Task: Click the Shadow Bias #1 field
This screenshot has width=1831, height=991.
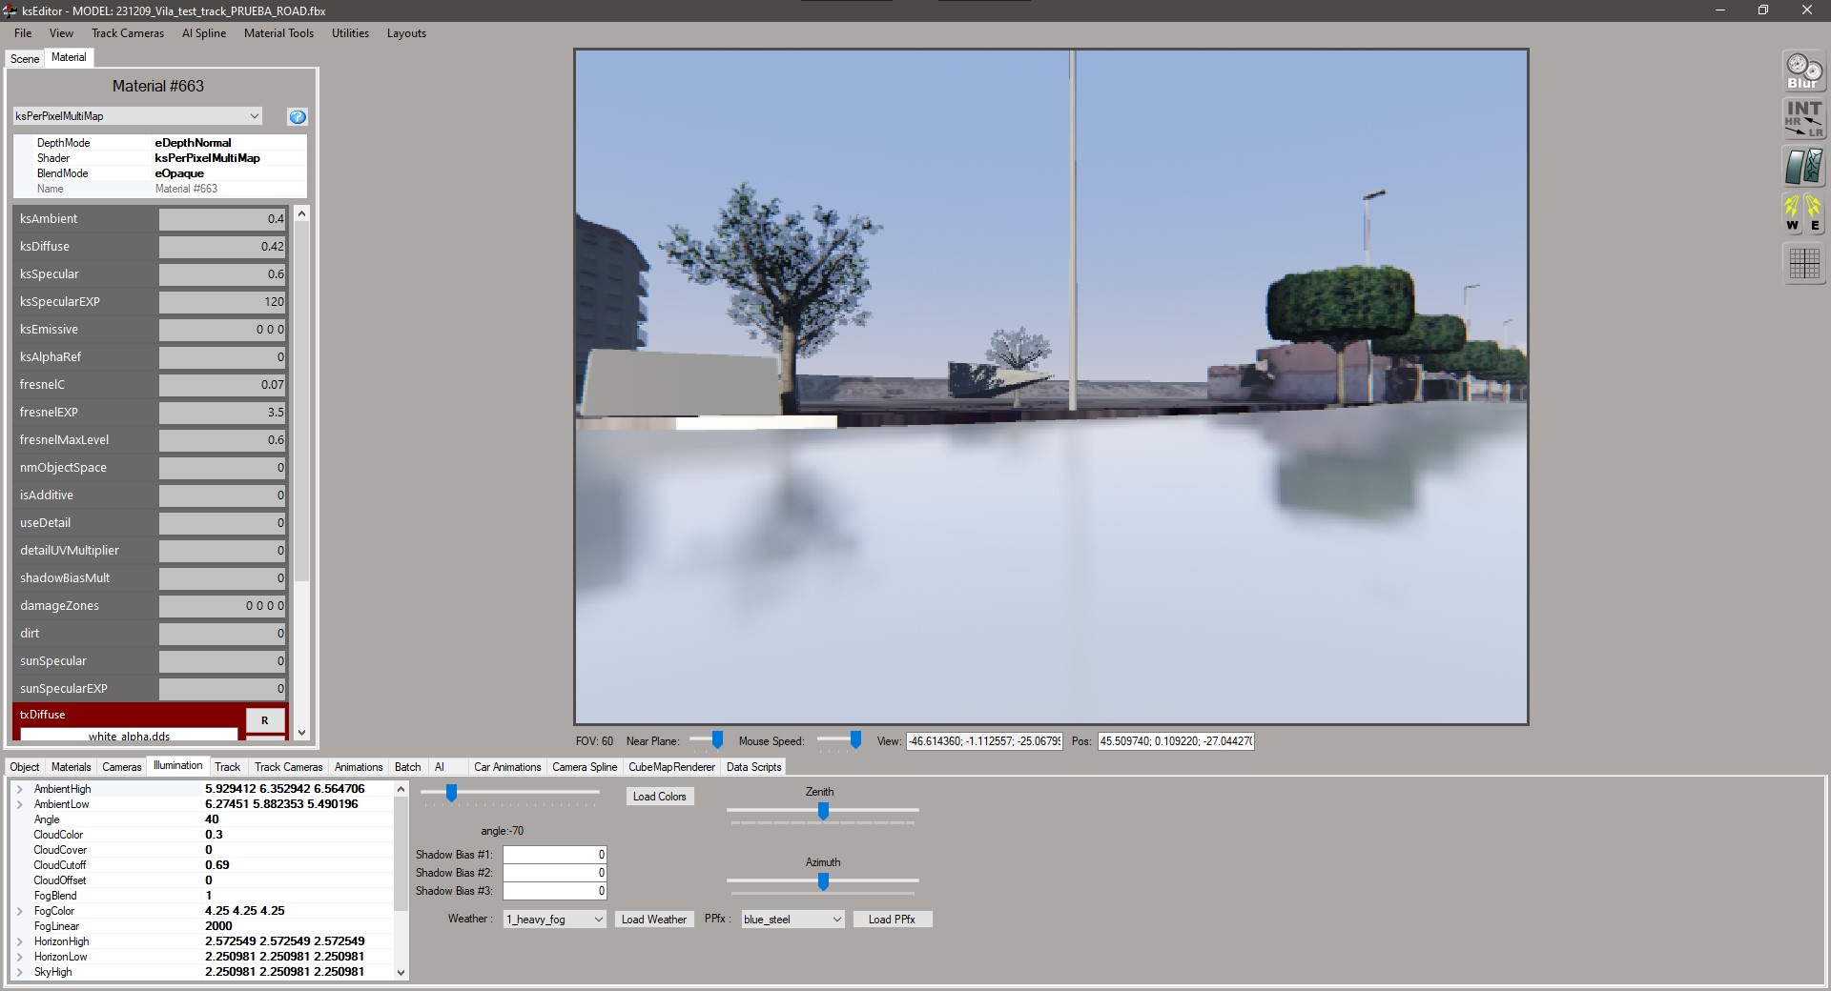Action: 555,855
